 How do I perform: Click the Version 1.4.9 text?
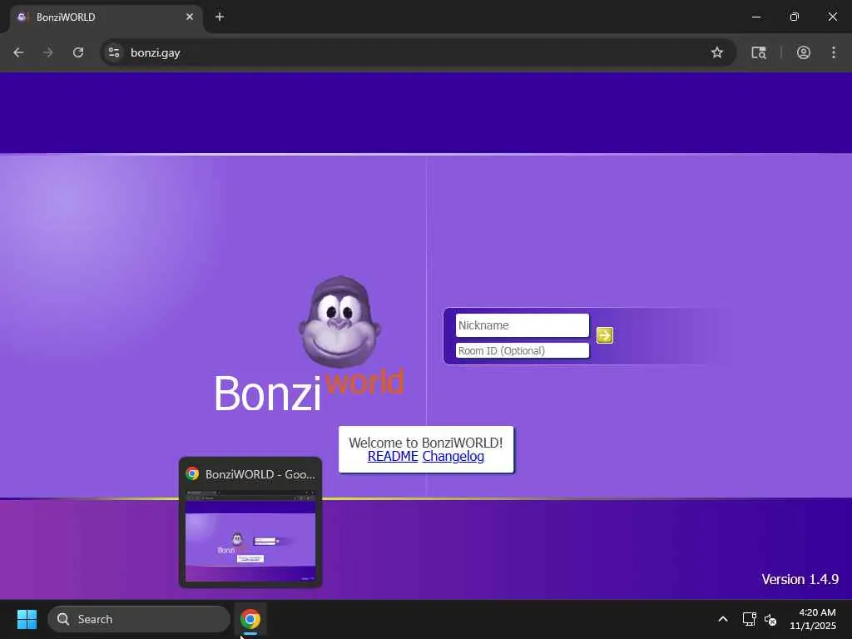coord(800,579)
